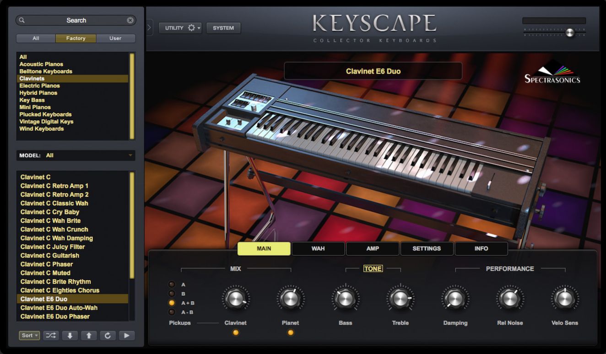This screenshot has width=606, height=354.
Task: Click the Spectrasonics logo
Action: tap(552, 73)
